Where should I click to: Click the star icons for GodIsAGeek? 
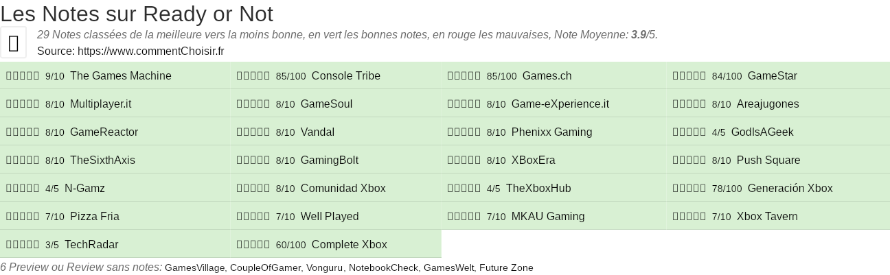click(x=689, y=132)
